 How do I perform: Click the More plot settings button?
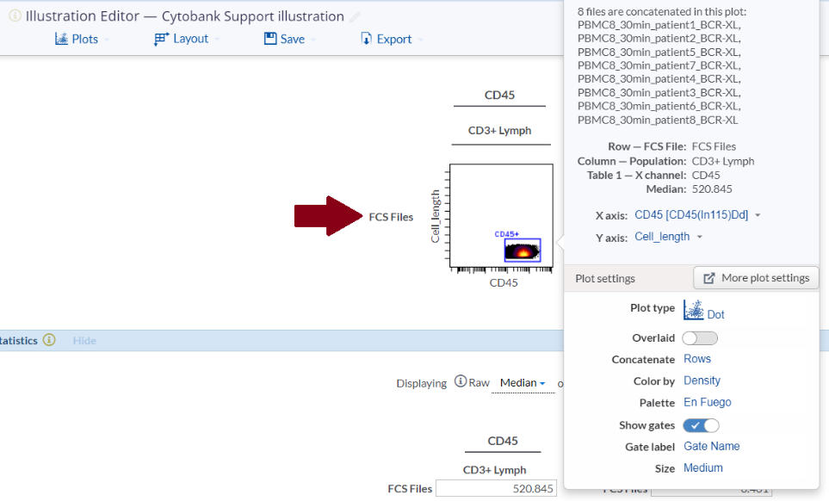coord(756,278)
